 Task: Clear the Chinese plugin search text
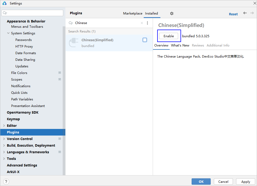pos(142,23)
